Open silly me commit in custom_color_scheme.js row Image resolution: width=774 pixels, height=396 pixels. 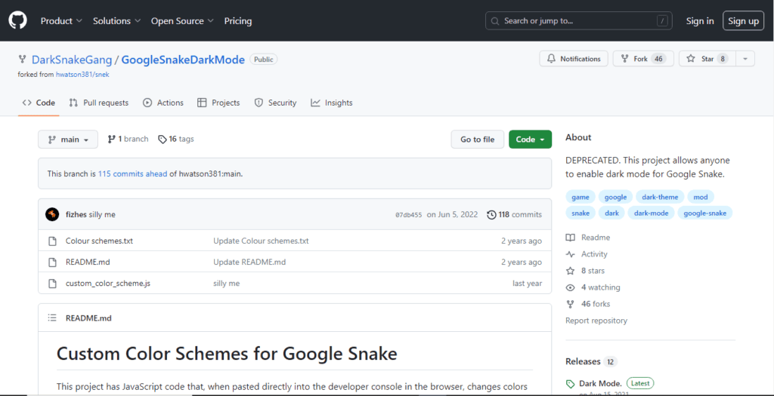pos(227,283)
